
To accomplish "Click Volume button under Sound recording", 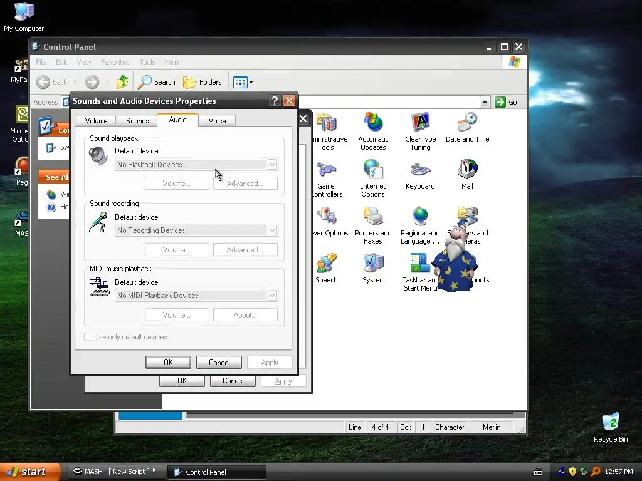I will (177, 249).
